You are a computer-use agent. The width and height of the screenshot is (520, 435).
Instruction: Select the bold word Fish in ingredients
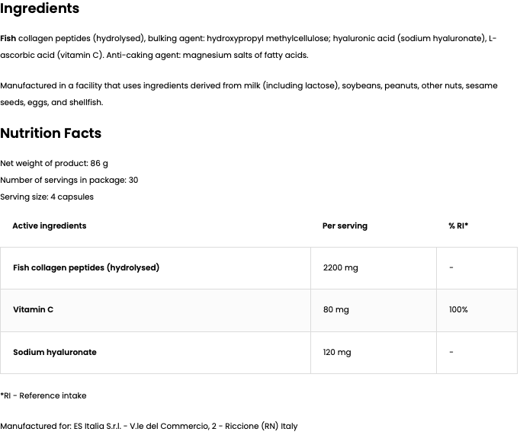click(x=8, y=38)
